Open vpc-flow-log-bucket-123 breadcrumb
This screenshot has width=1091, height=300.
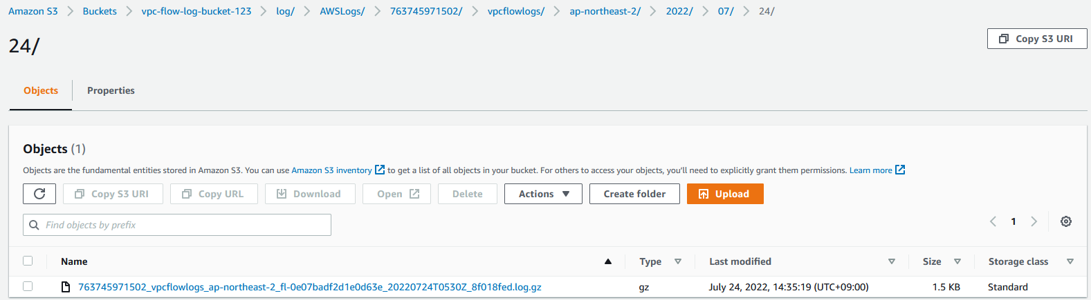coord(196,11)
